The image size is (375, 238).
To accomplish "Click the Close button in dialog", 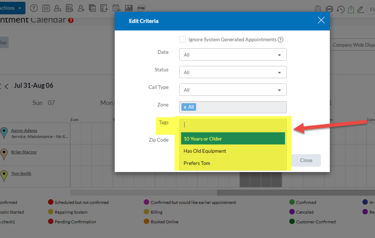I will click(306, 160).
